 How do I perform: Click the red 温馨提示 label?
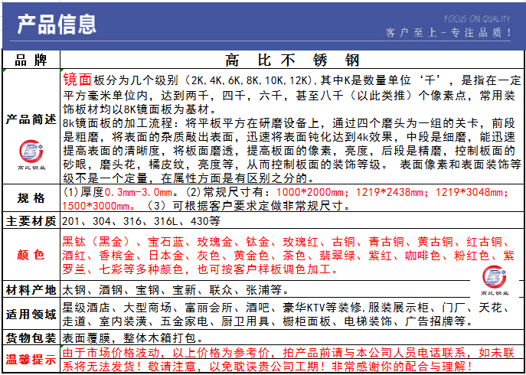pyautogui.click(x=31, y=359)
